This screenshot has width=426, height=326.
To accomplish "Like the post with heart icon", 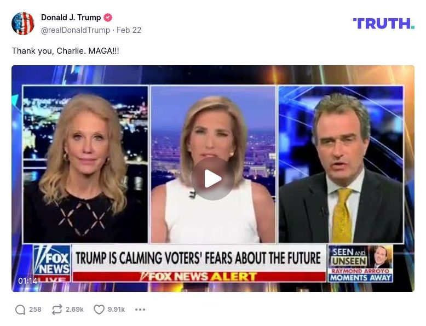I will pos(99,310).
